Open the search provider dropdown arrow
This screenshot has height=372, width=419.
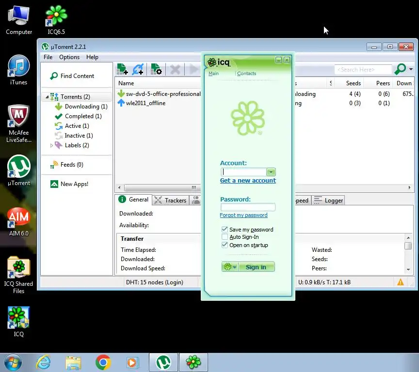tap(411, 69)
